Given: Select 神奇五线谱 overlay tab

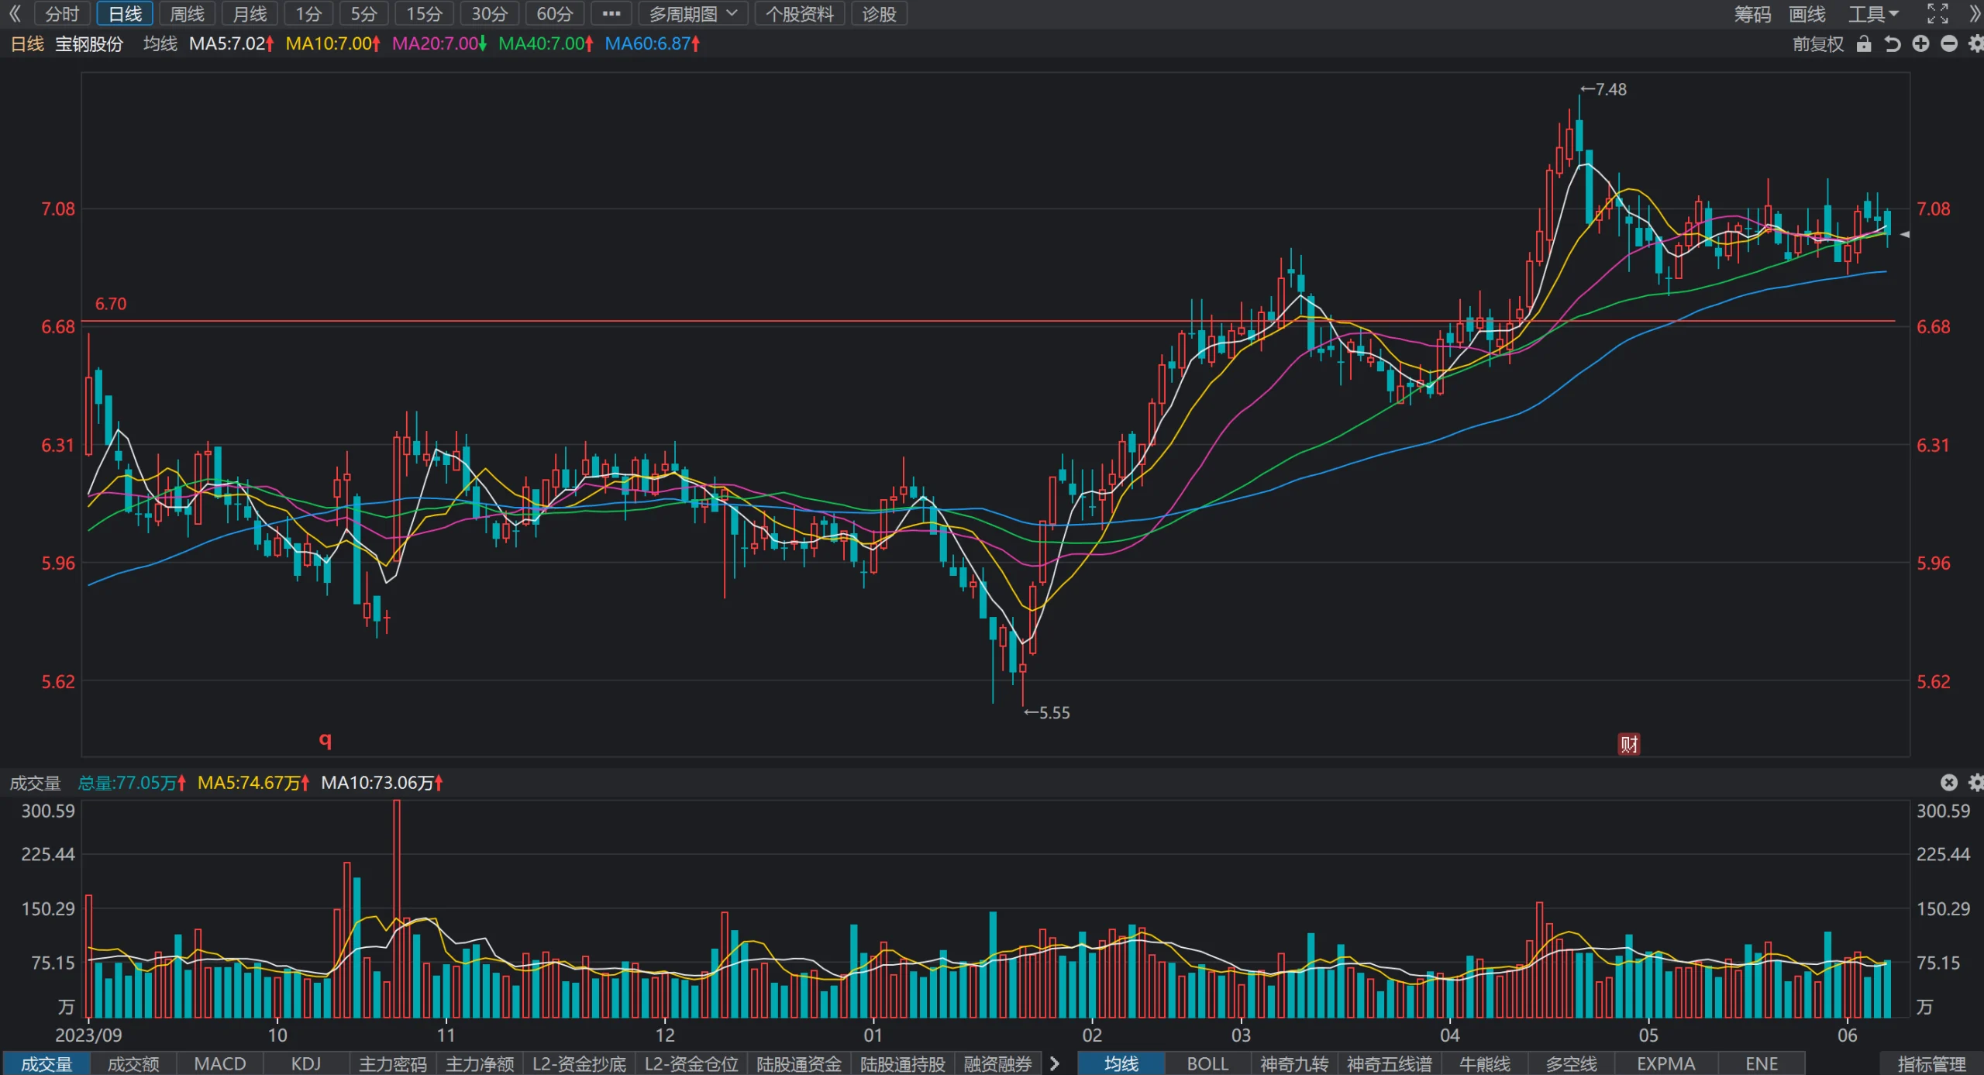Looking at the screenshot, I should pos(1390,1064).
